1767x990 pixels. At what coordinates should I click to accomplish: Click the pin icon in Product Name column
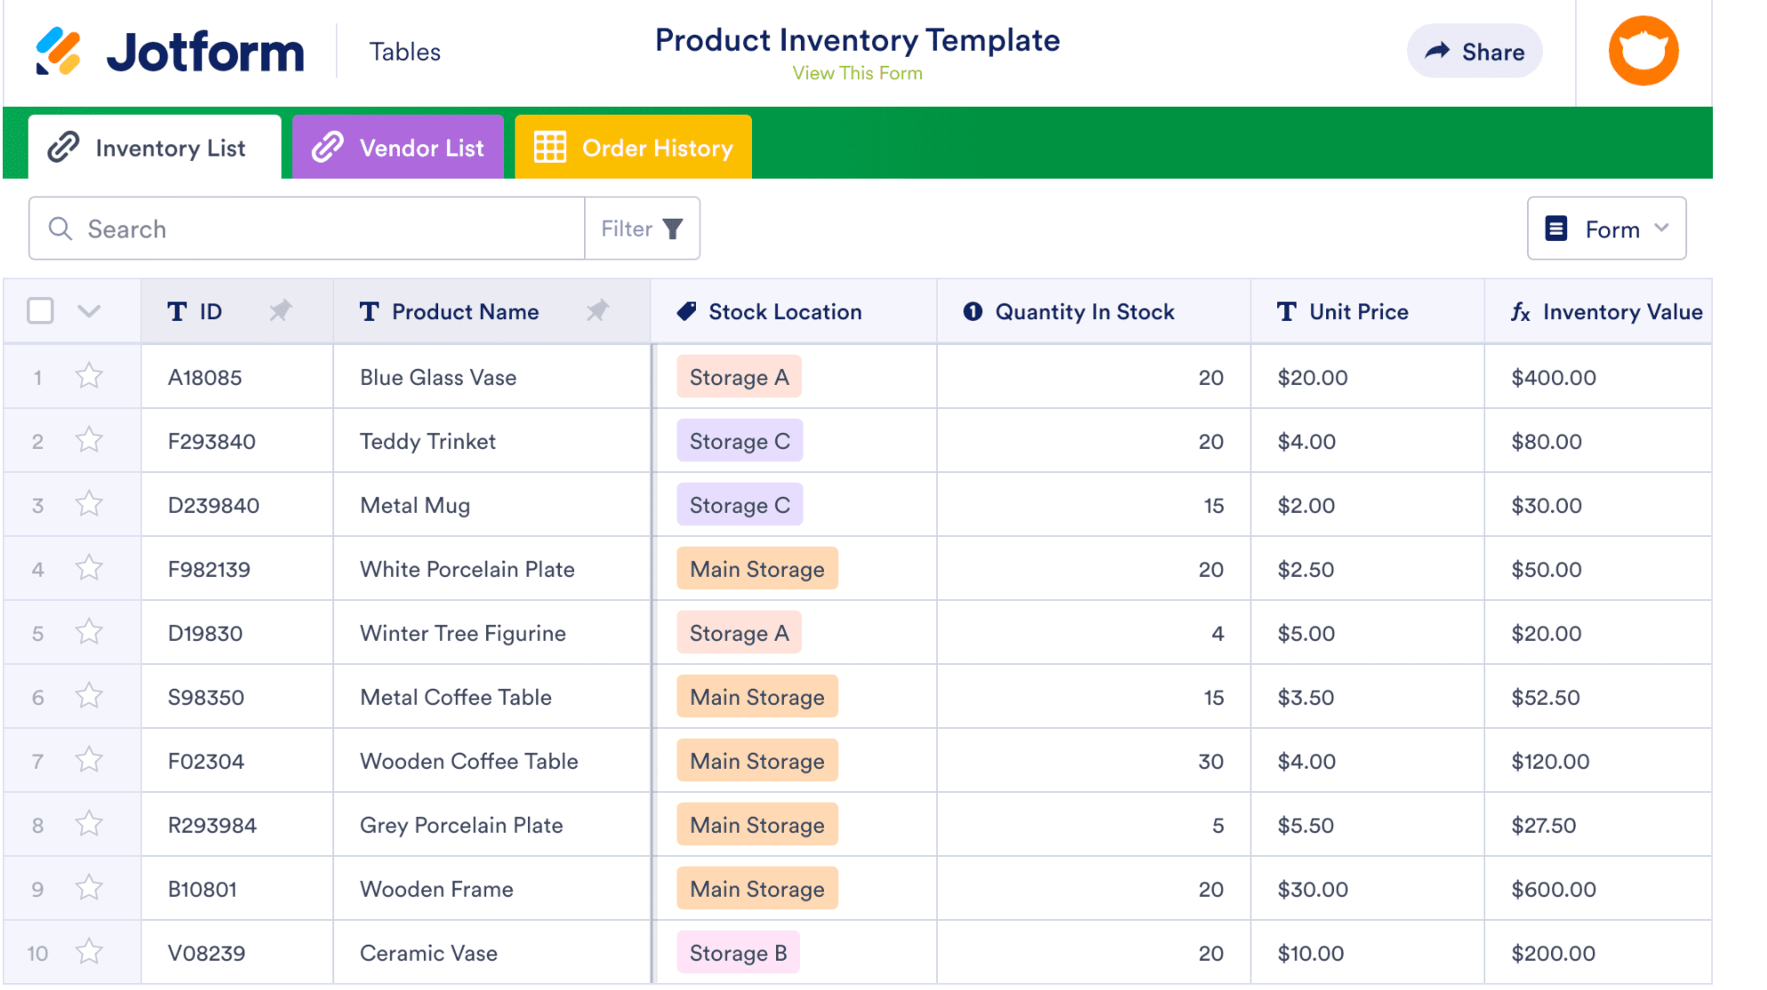[x=597, y=311]
